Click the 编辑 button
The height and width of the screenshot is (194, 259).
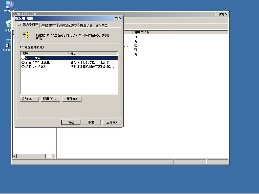point(51,99)
